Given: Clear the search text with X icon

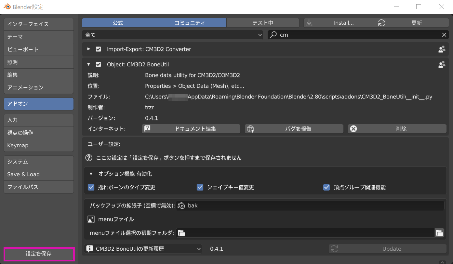Looking at the screenshot, I should (x=444, y=35).
